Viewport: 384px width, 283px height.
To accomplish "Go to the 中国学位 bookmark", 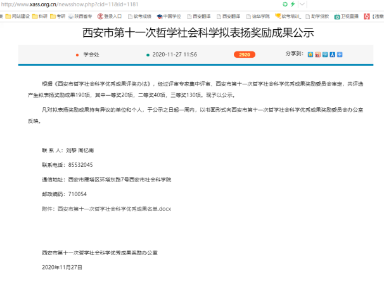I will 169,16.
